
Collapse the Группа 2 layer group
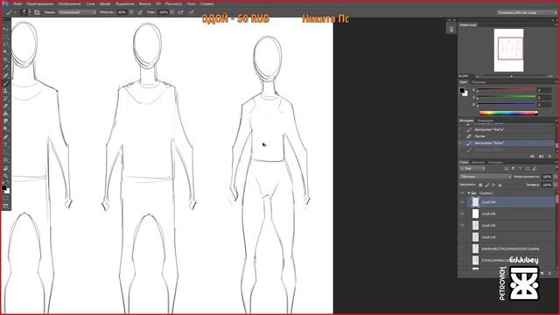point(469,193)
